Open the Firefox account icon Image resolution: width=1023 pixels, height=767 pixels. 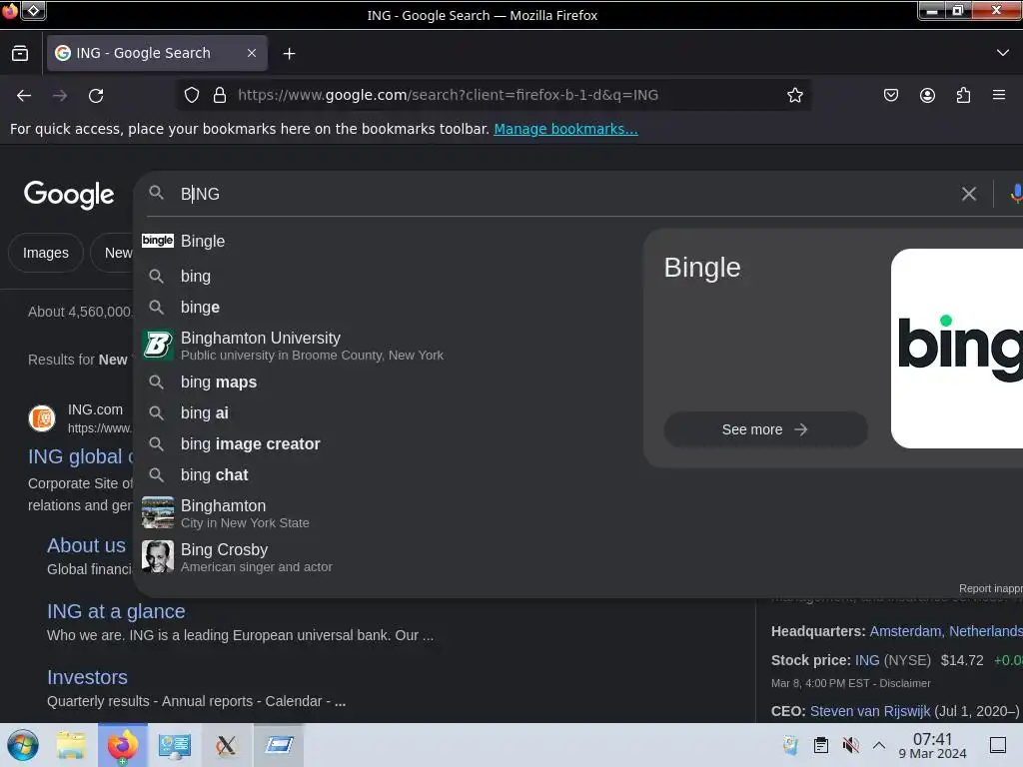click(927, 95)
